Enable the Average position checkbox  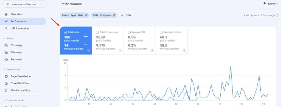161,32
